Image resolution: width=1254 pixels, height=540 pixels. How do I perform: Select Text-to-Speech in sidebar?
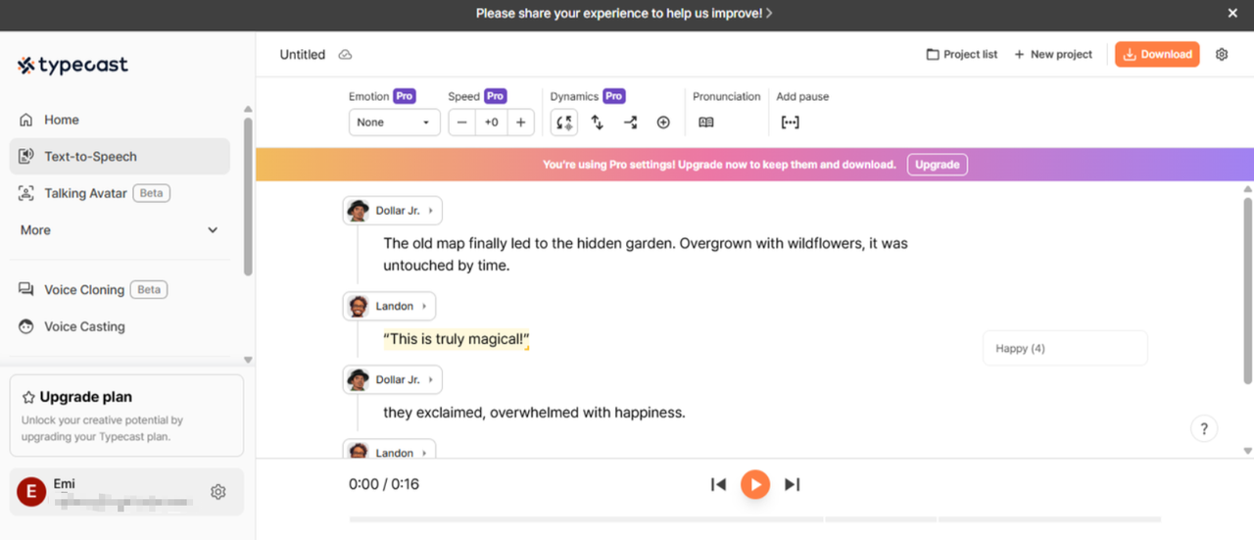tap(120, 156)
